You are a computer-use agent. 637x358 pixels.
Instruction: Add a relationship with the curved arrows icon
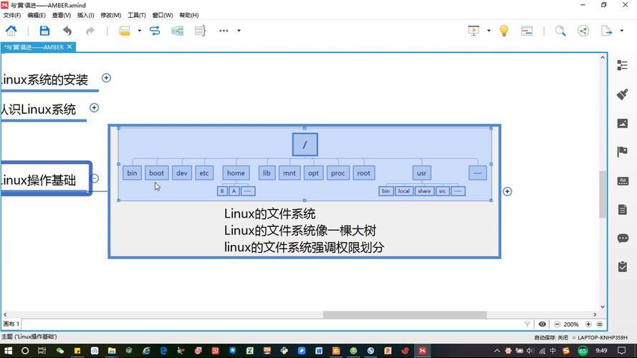[155, 31]
